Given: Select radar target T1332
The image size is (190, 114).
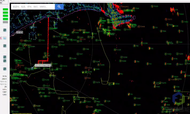Looking at the screenshot, I should (x=43, y=80).
